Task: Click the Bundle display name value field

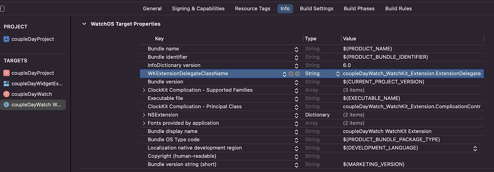Action: (387, 131)
